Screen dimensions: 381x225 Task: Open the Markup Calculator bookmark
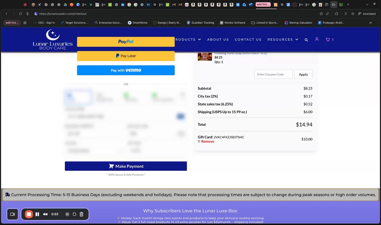click(298, 23)
